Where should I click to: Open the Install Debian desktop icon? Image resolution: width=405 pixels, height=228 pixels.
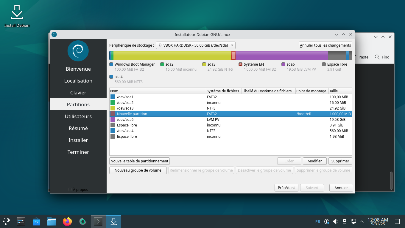(17, 16)
